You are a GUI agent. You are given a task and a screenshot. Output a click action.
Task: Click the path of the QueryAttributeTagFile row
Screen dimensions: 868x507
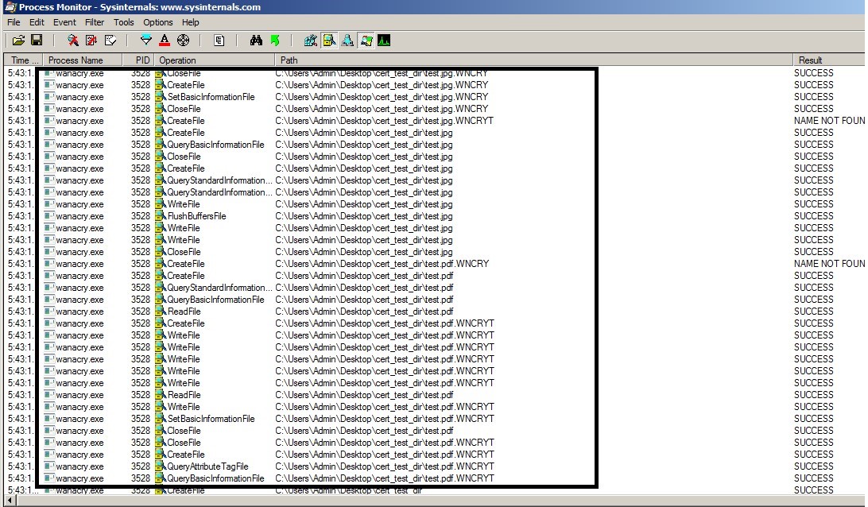coord(385,466)
